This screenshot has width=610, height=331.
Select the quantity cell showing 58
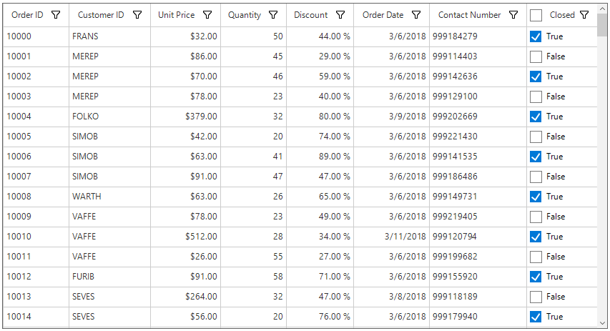254,277
